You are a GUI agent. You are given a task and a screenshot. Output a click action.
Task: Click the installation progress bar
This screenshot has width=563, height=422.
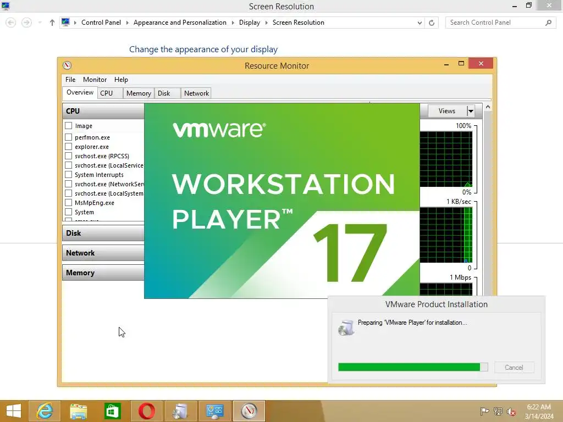413,367
